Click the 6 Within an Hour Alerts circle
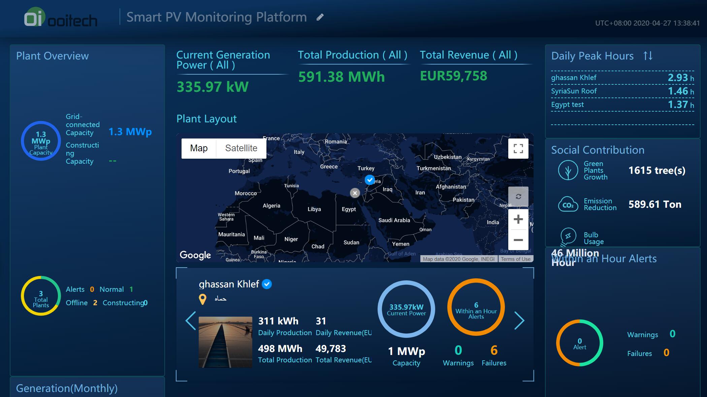Screen dimensions: 707x397 click(476, 307)
